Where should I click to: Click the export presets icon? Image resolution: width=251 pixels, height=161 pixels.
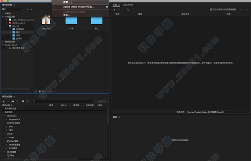(28, 101)
